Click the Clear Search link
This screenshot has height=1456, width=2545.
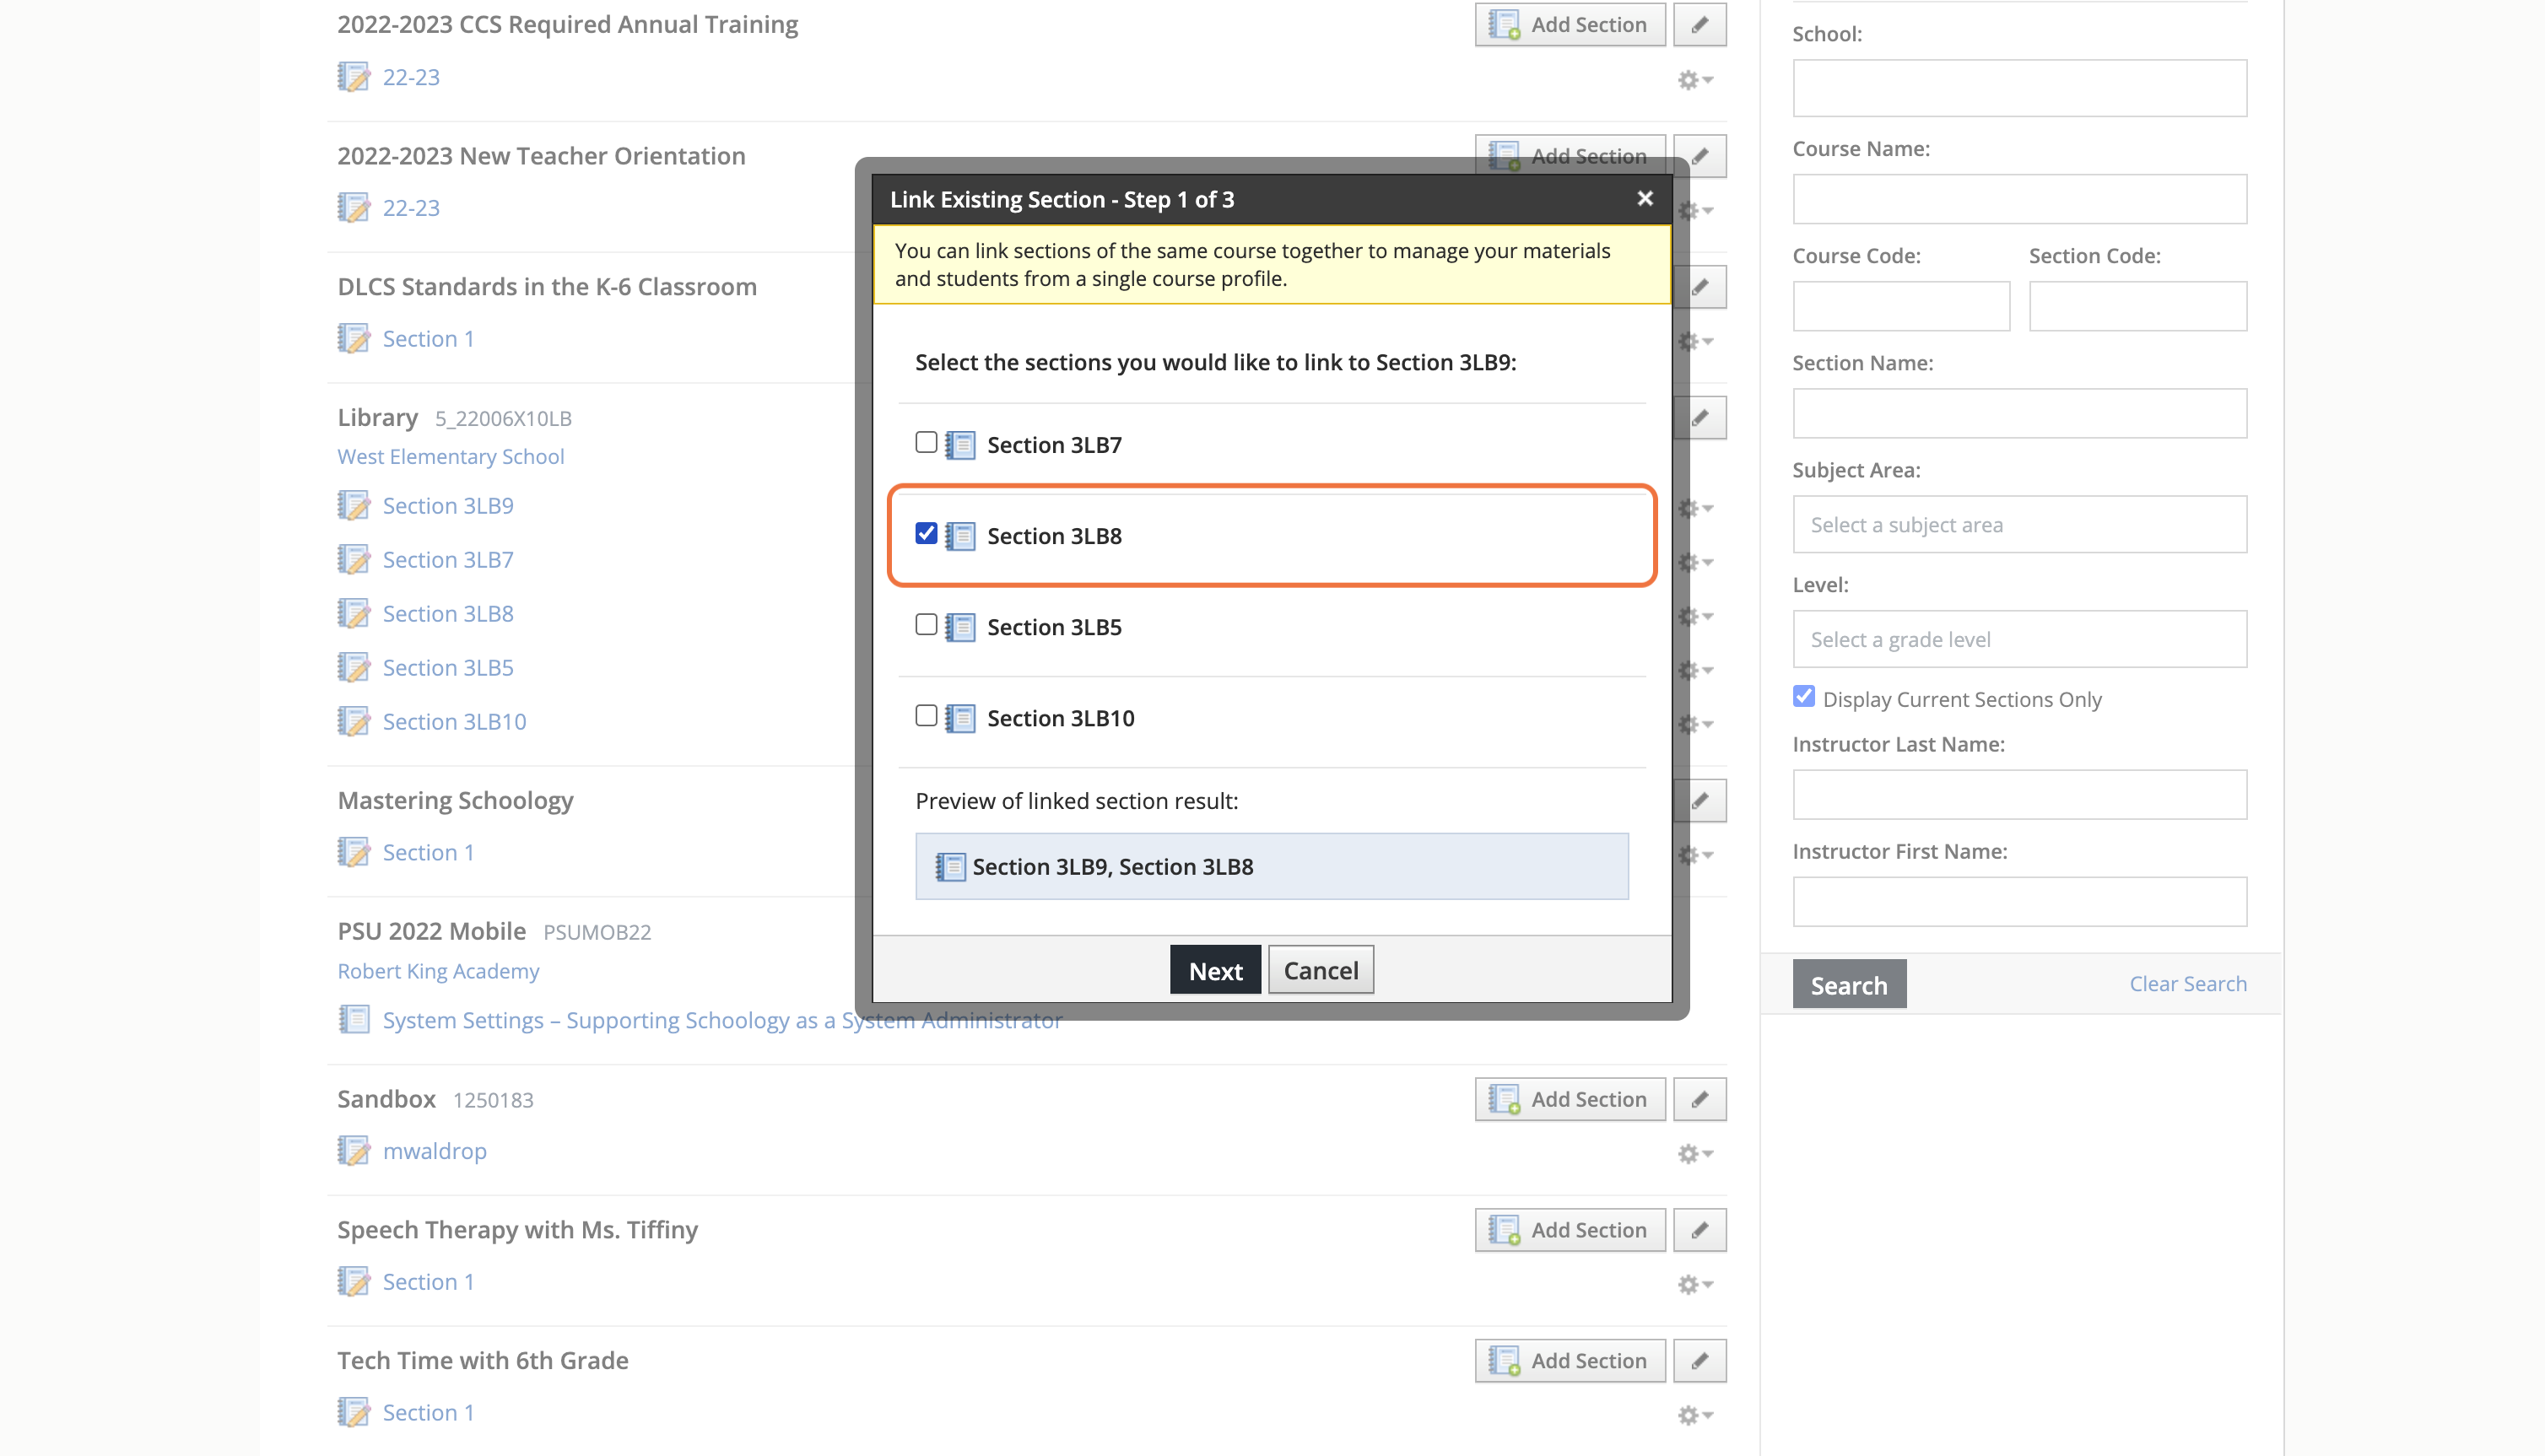tap(2187, 983)
